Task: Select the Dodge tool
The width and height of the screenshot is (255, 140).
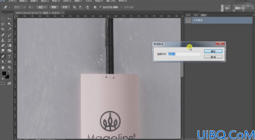Action: [x=9, y=51]
